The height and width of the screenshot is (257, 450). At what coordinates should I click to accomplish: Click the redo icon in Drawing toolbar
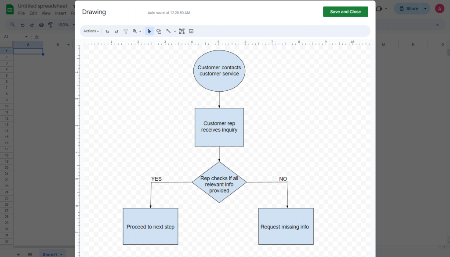coord(116,31)
